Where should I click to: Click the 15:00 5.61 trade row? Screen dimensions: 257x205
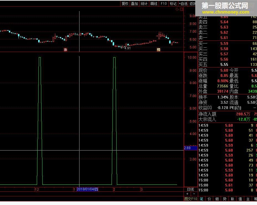(x=227, y=185)
